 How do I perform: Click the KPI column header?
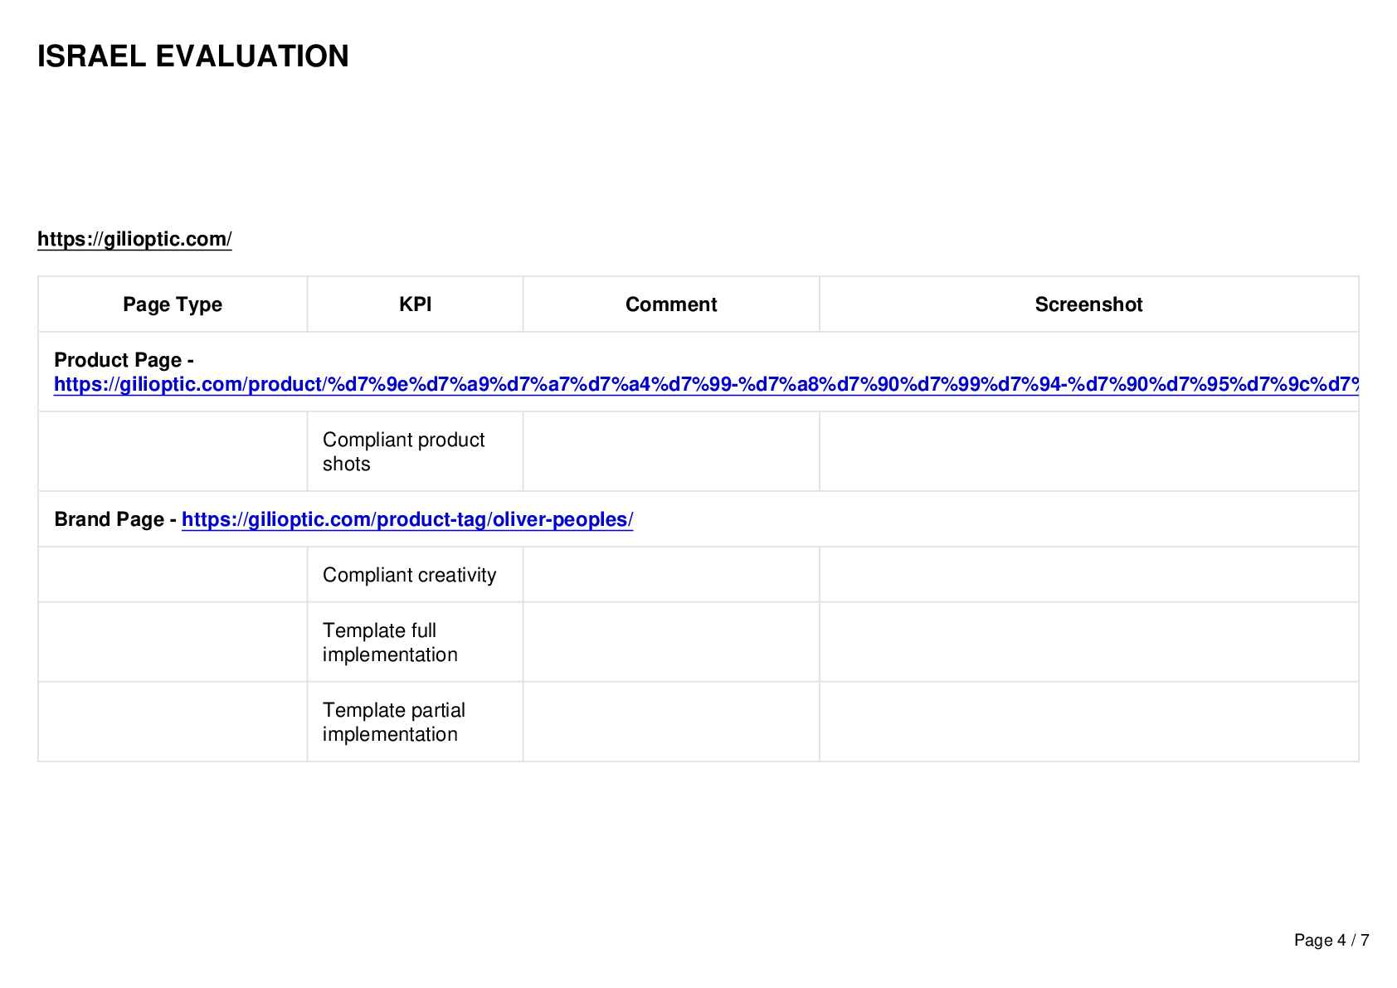[x=415, y=304]
